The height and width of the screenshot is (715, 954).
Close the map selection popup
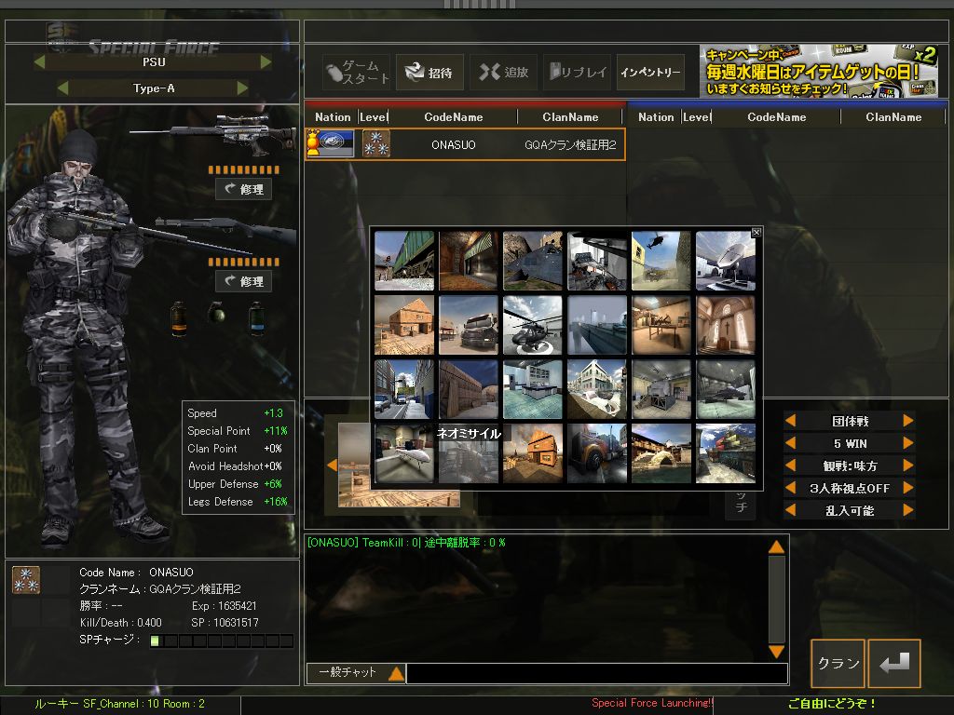[756, 232]
